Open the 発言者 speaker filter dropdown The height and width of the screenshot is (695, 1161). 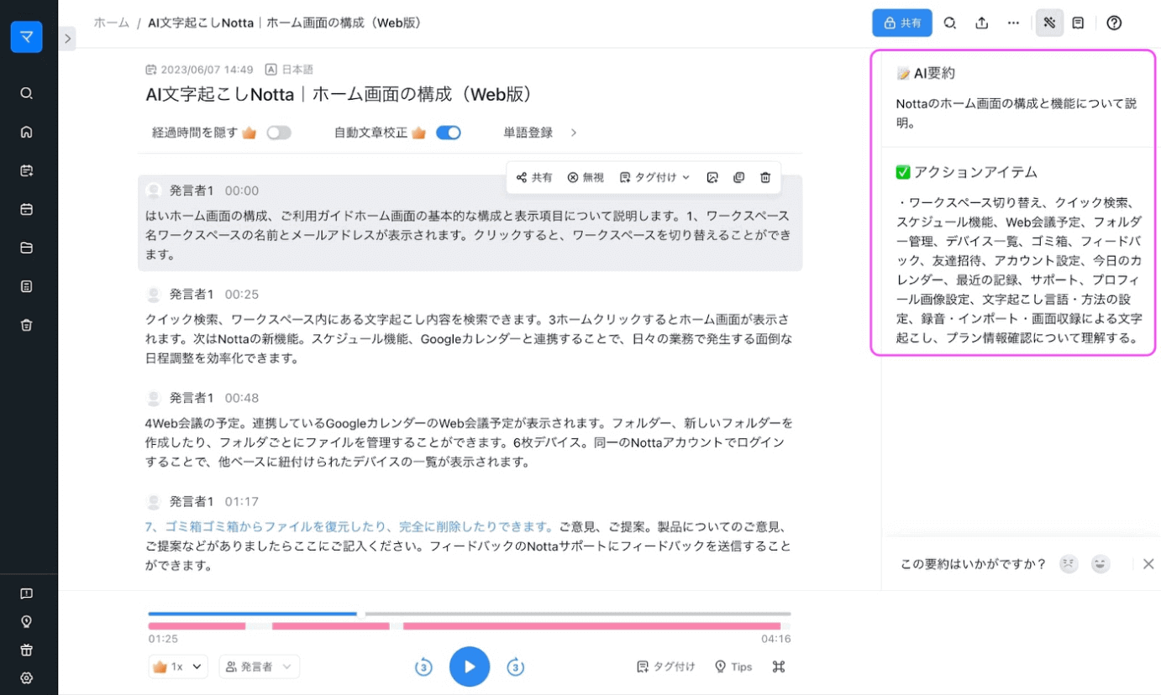(259, 666)
